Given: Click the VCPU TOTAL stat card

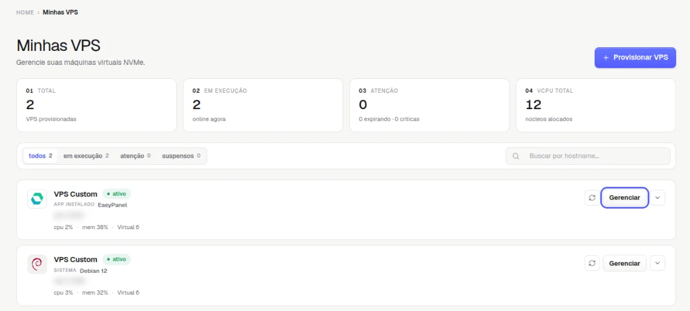Looking at the screenshot, I should (x=596, y=105).
